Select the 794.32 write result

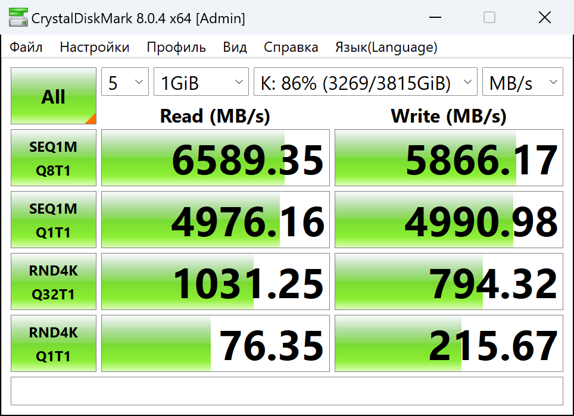tap(449, 281)
